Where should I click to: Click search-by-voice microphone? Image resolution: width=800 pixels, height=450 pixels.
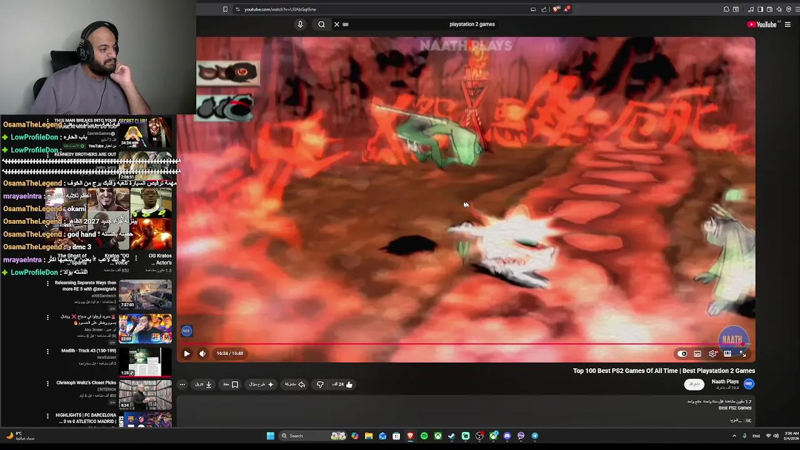300,24
